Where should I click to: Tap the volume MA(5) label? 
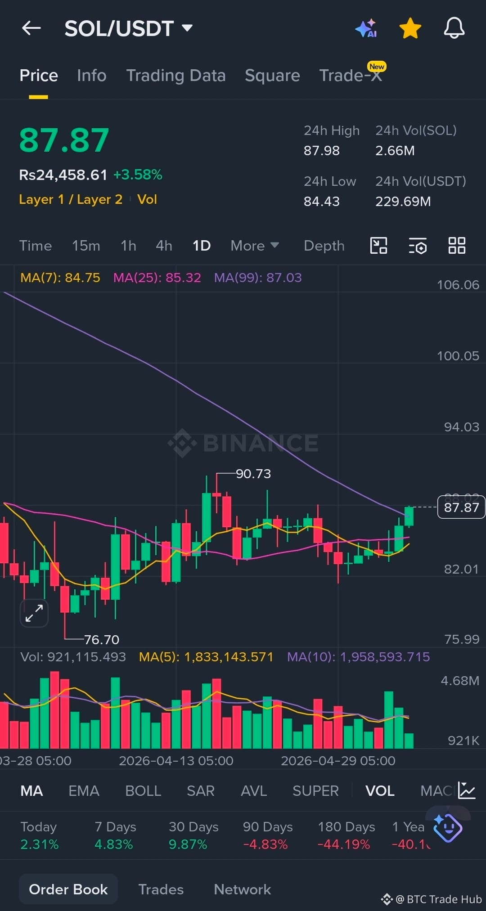(x=206, y=657)
